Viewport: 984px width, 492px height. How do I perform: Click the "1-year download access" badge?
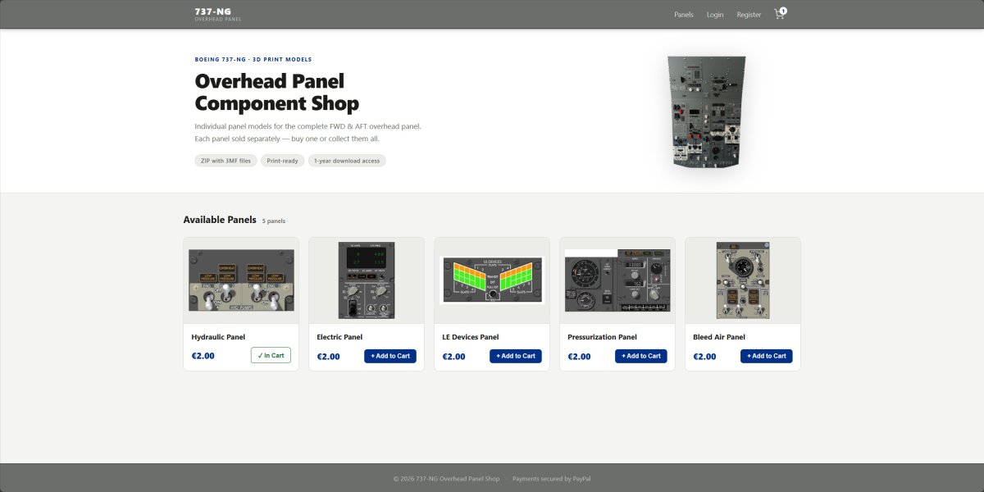point(347,161)
